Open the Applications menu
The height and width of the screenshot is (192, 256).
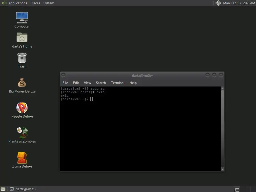(x=18, y=3)
